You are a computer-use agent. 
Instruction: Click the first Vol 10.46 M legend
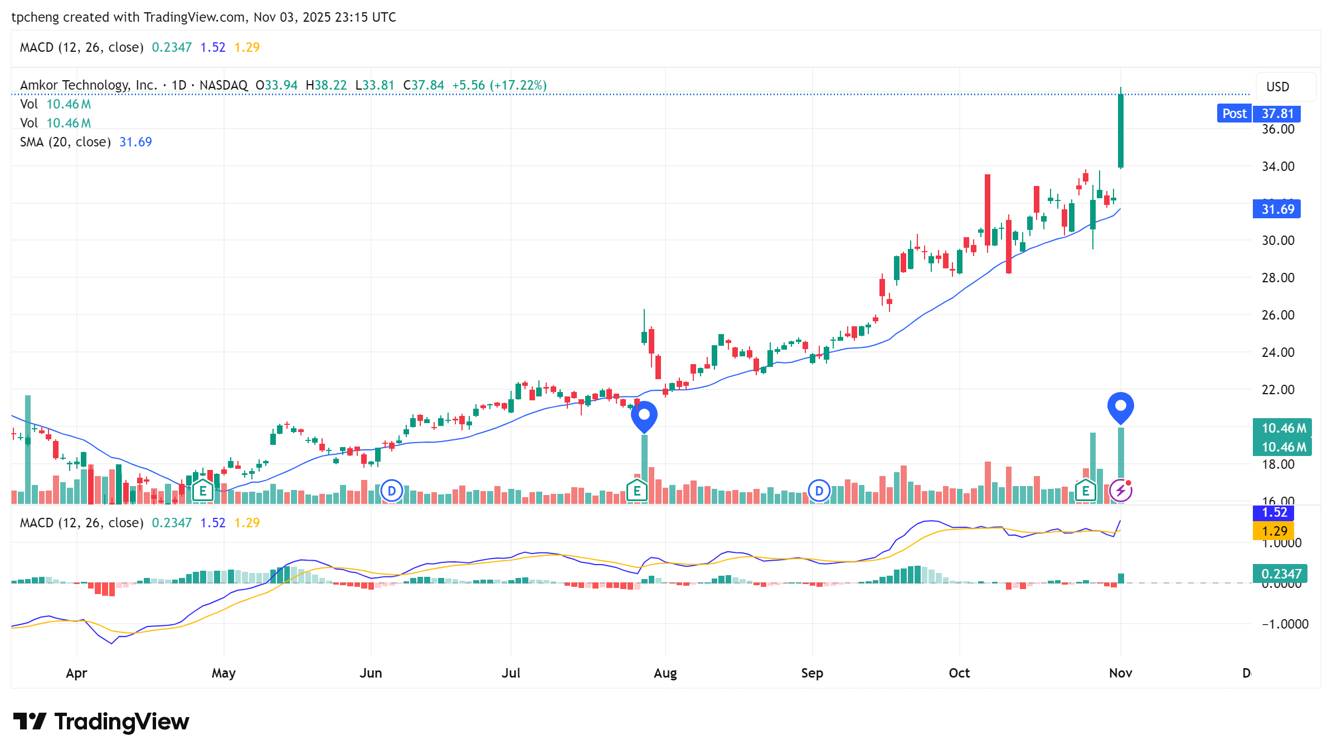(x=55, y=104)
